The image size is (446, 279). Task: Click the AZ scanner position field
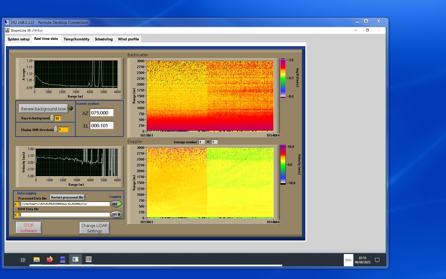(x=102, y=113)
